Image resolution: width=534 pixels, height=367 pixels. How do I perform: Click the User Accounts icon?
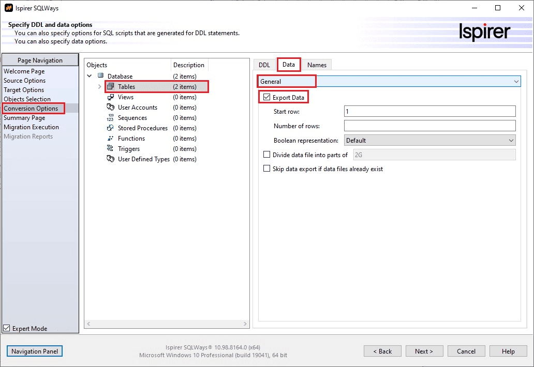click(x=110, y=108)
